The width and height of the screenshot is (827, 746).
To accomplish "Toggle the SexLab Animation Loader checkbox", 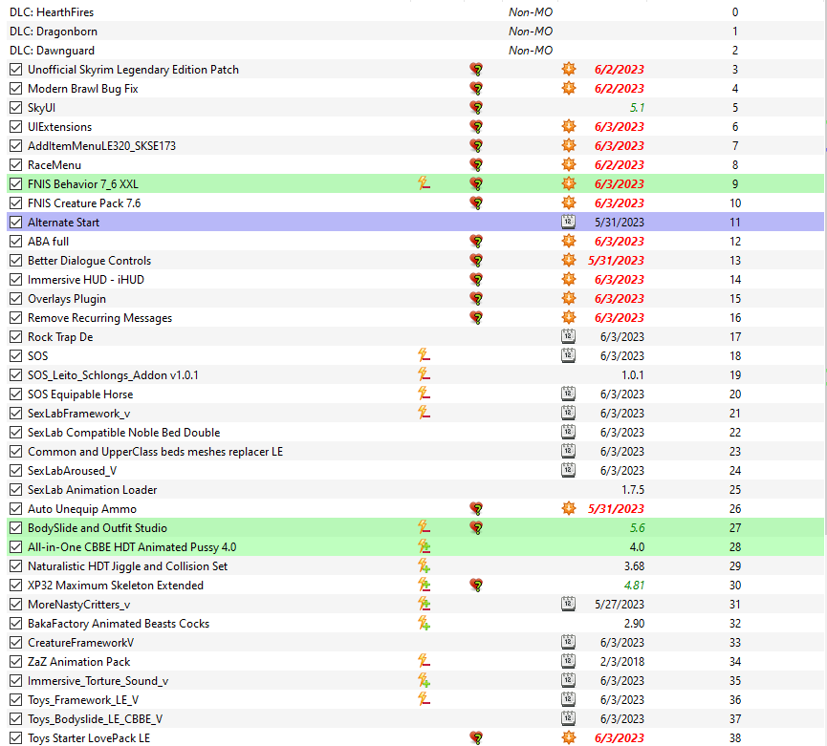I will point(16,489).
